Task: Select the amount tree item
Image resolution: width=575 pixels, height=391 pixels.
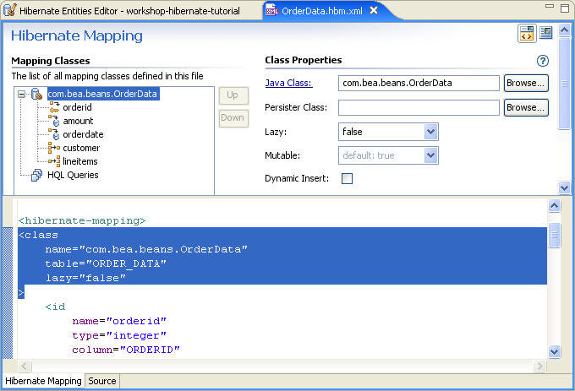Action: (x=78, y=121)
